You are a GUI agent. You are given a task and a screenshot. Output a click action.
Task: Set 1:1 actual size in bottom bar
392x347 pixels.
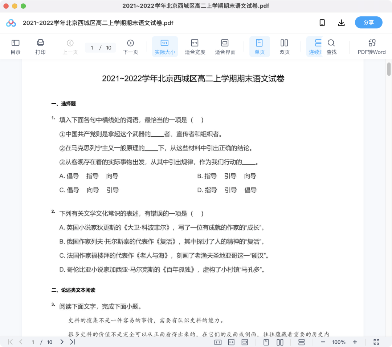pyautogui.click(x=218, y=342)
